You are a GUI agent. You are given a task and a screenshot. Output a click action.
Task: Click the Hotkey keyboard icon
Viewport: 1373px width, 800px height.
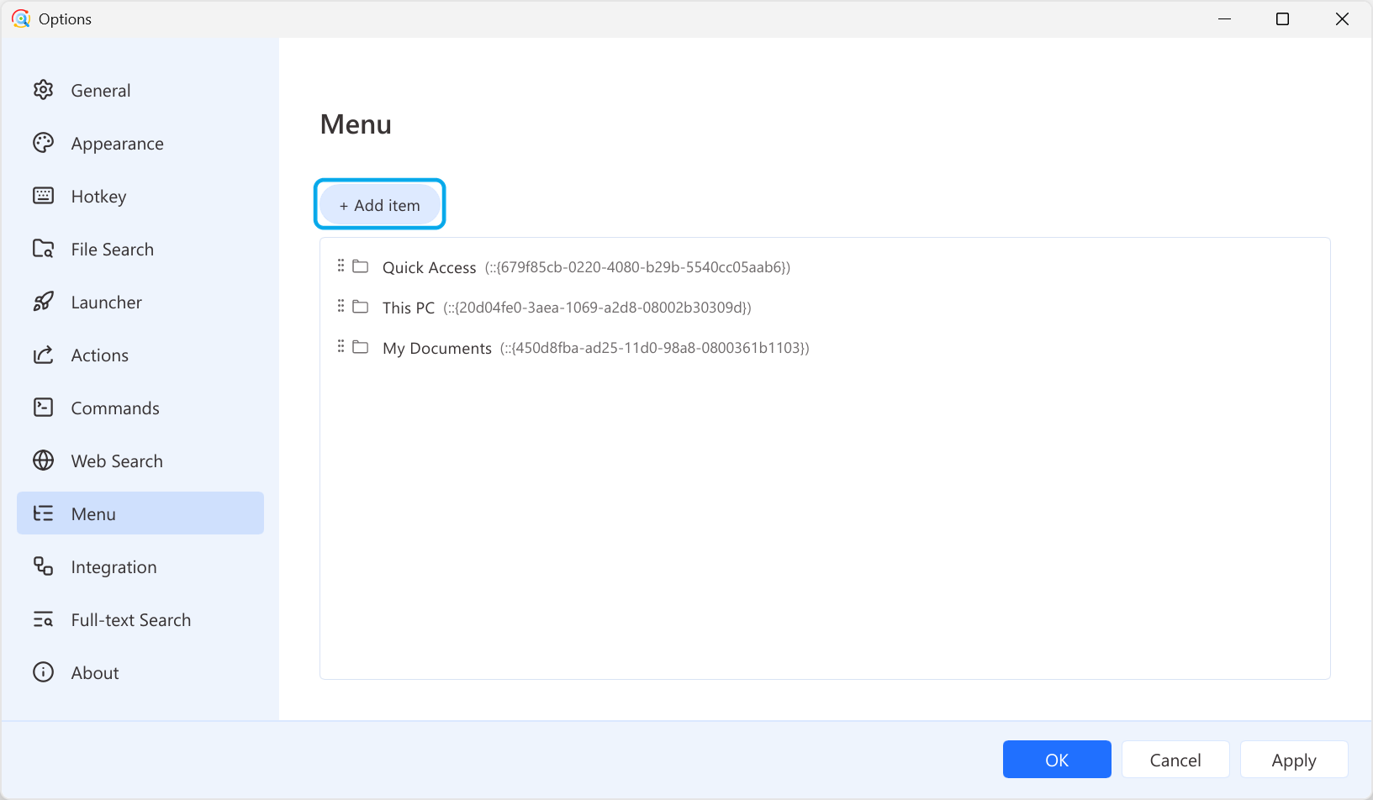coord(43,196)
